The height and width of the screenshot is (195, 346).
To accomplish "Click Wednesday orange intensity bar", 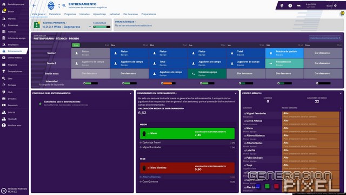I will [x=168, y=83].
